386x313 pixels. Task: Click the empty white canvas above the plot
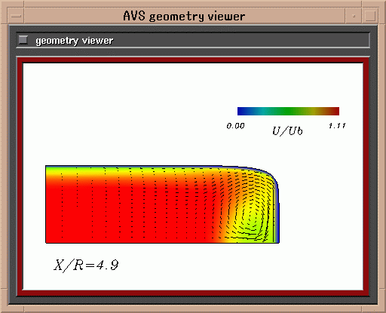click(x=126, y=113)
